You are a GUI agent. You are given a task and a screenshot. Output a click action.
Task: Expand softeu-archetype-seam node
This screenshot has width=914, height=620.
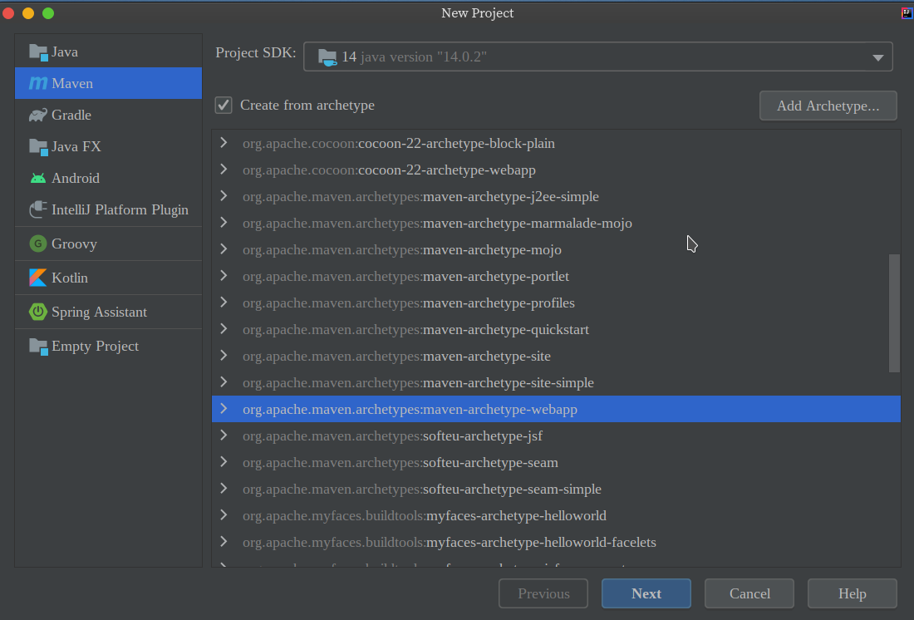[224, 462]
